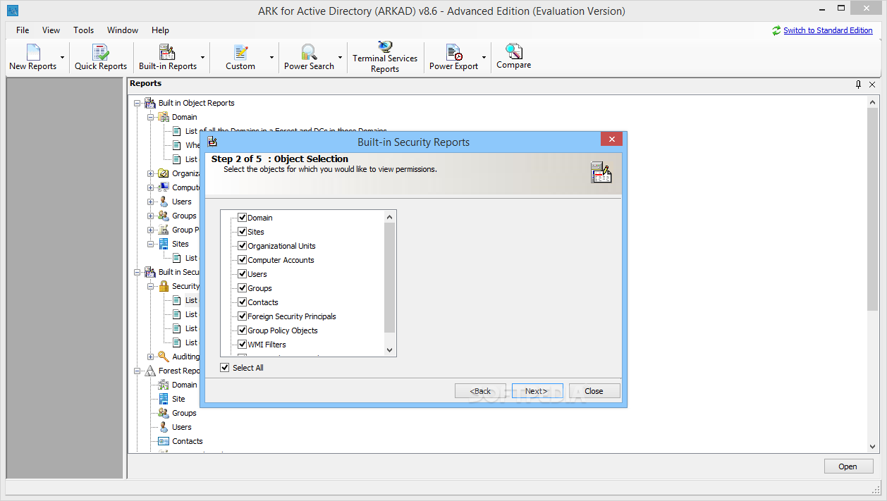The image size is (887, 501).
Task: Open the Help menu
Action: pyautogui.click(x=160, y=30)
